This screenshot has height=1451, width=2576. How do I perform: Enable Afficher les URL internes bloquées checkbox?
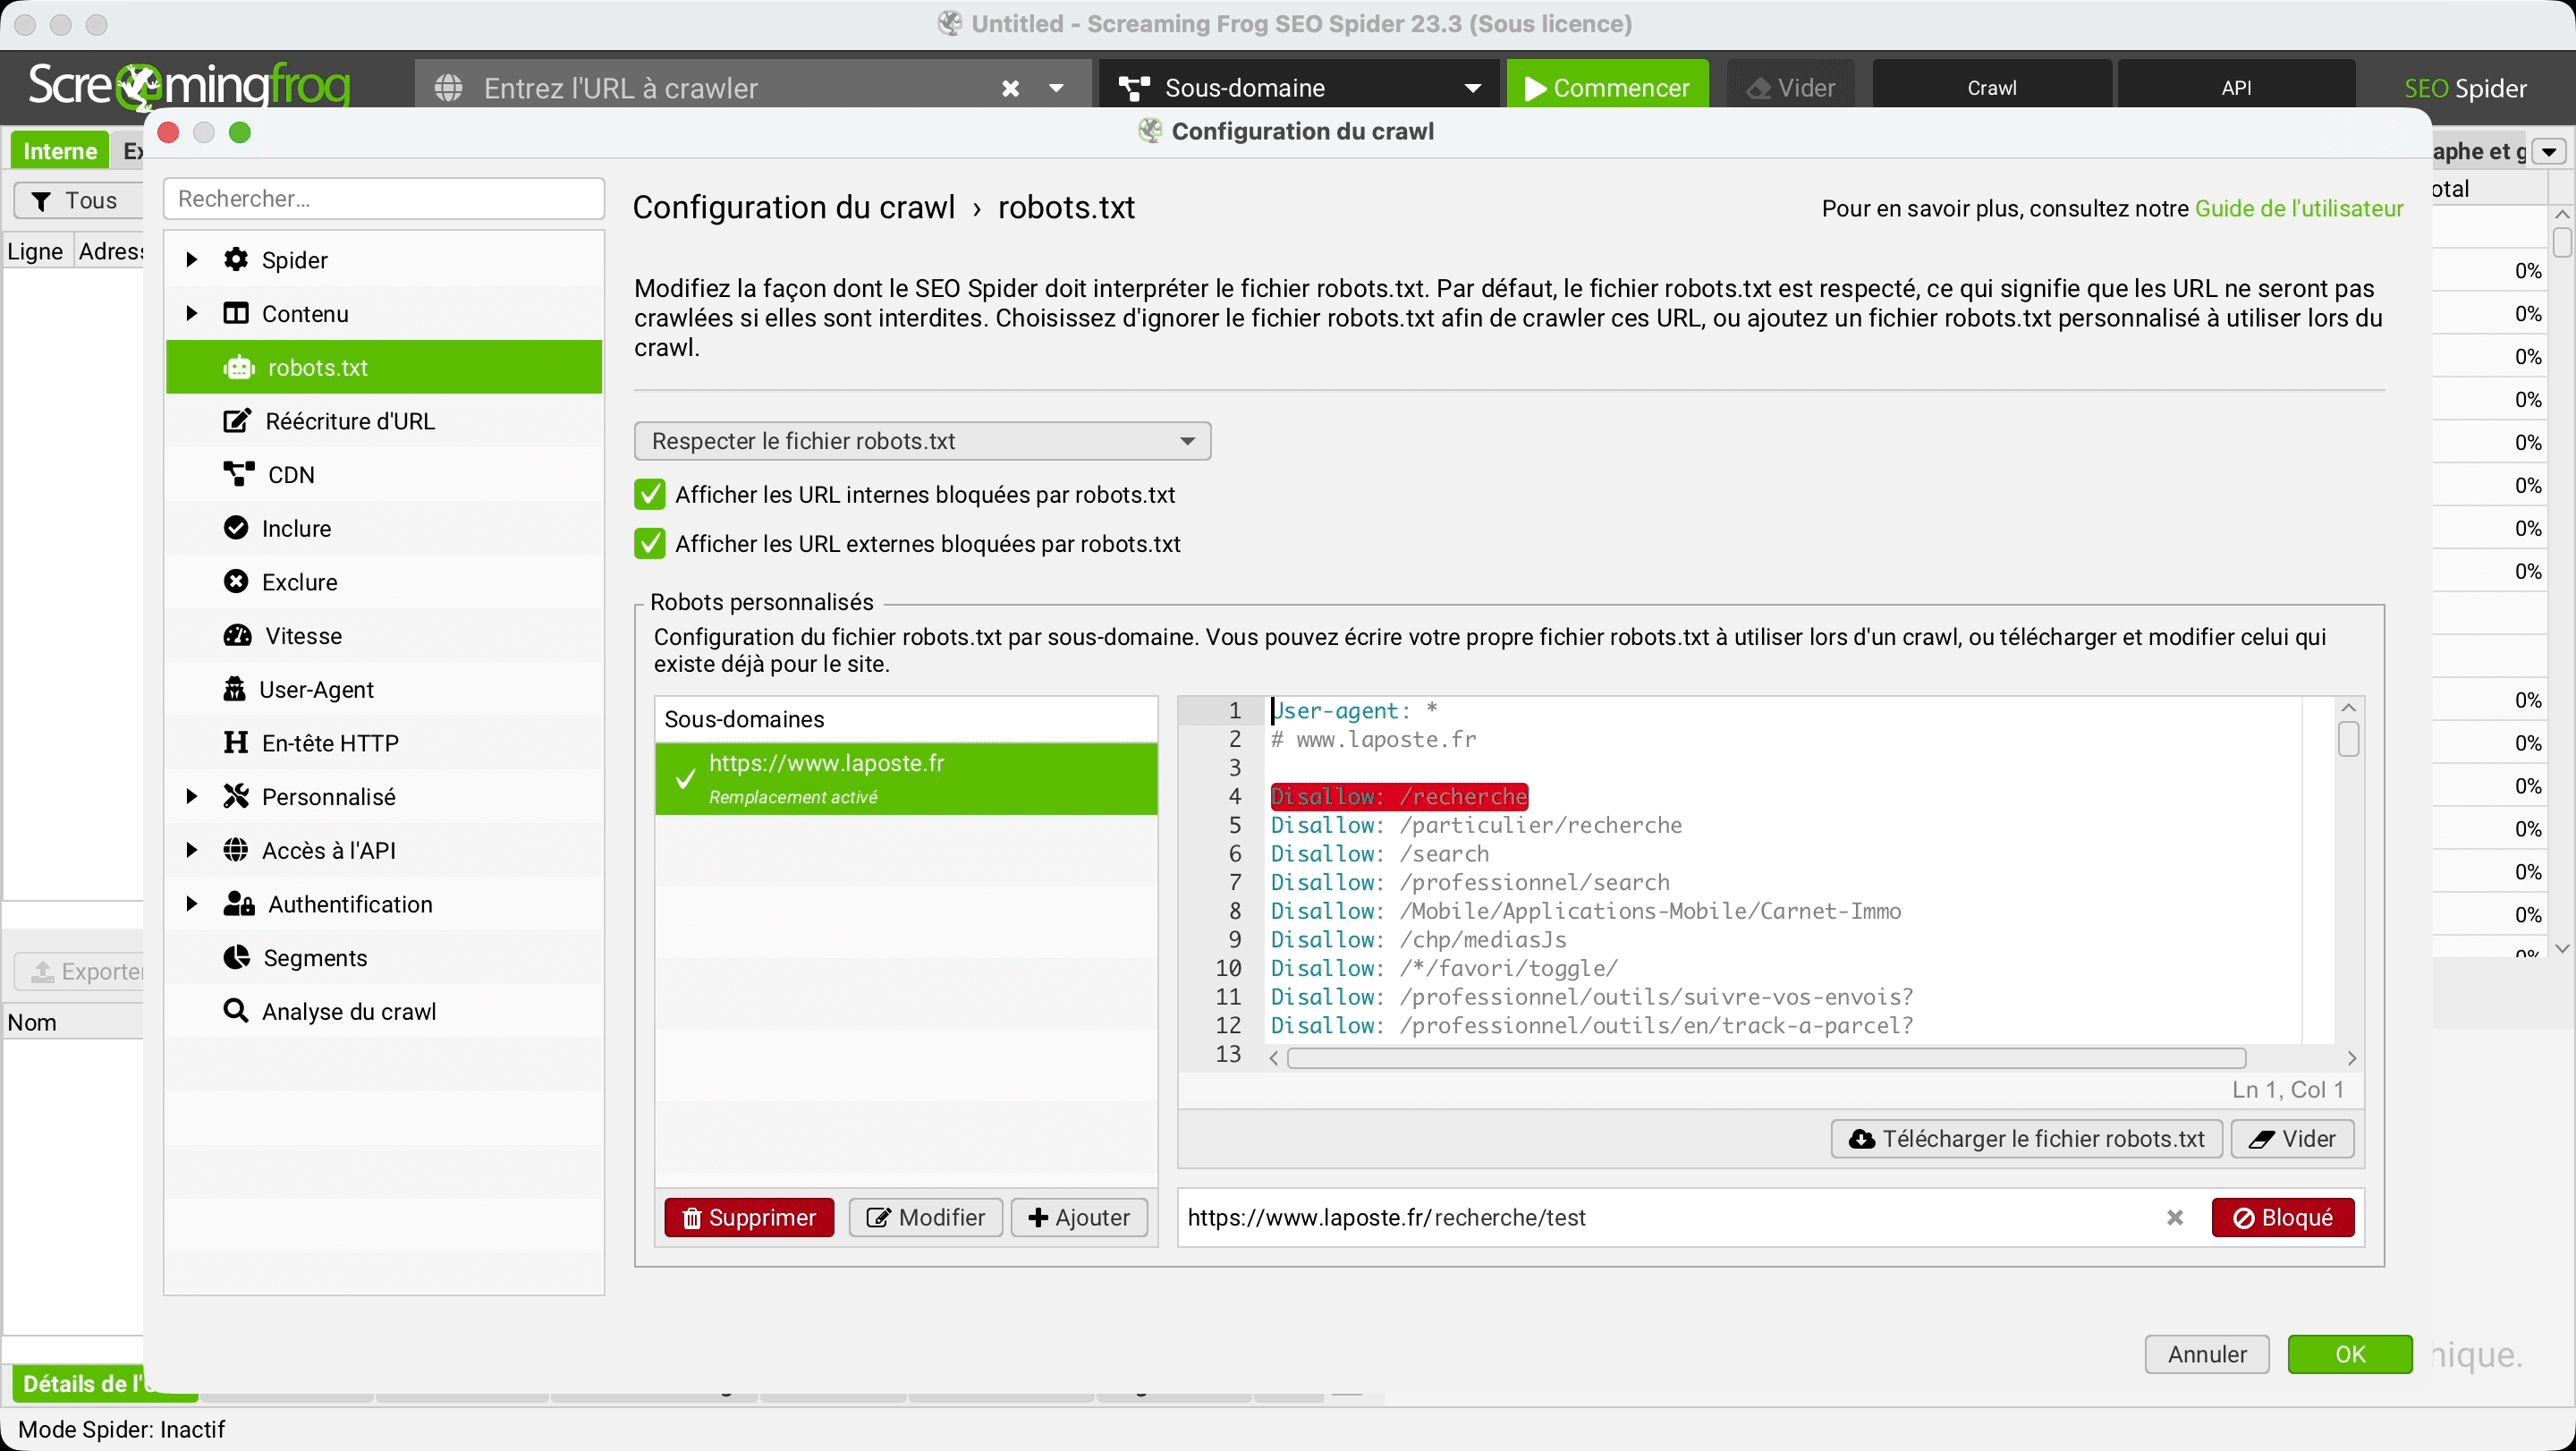point(650,495)
